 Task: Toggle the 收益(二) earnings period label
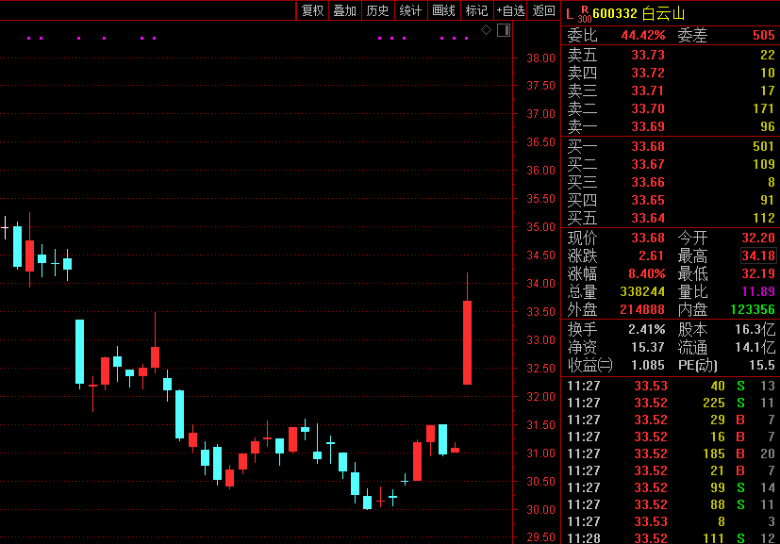[x=589, y=365]
